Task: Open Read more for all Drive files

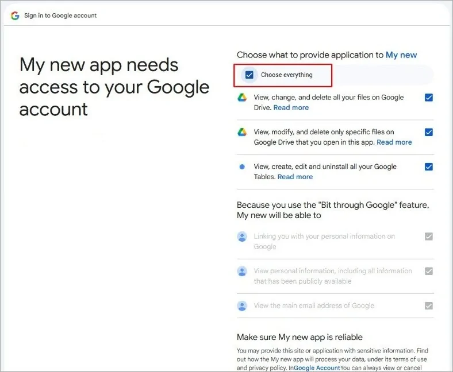Action: tap(291, 108)
